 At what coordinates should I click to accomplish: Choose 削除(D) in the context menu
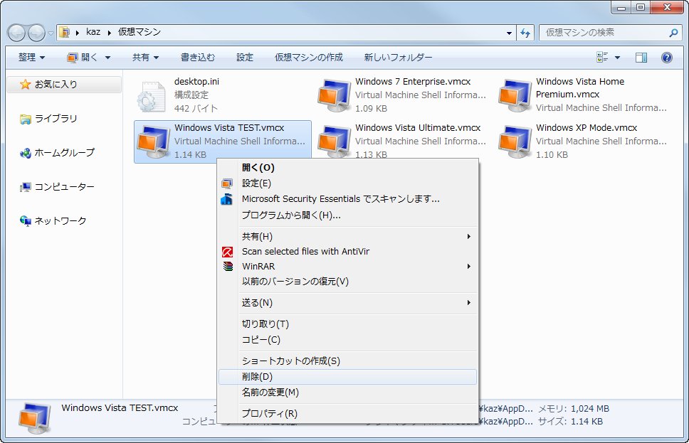point(347,377)
